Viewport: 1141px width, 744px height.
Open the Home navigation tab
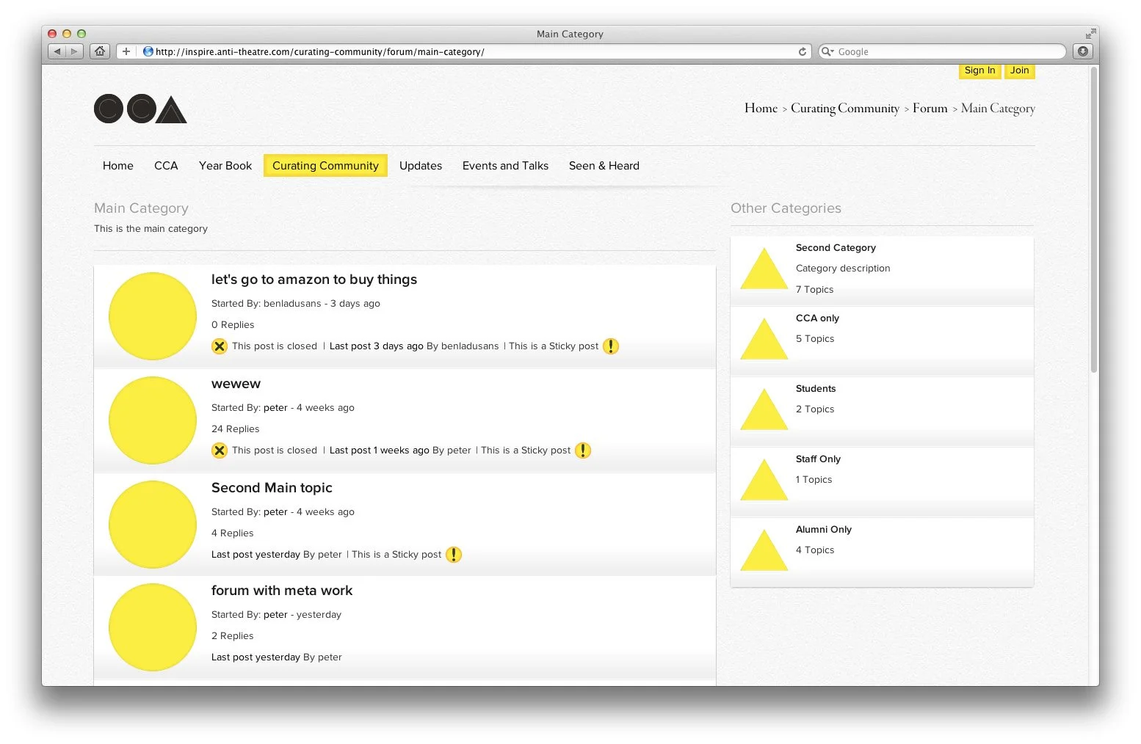coord(118,166)
